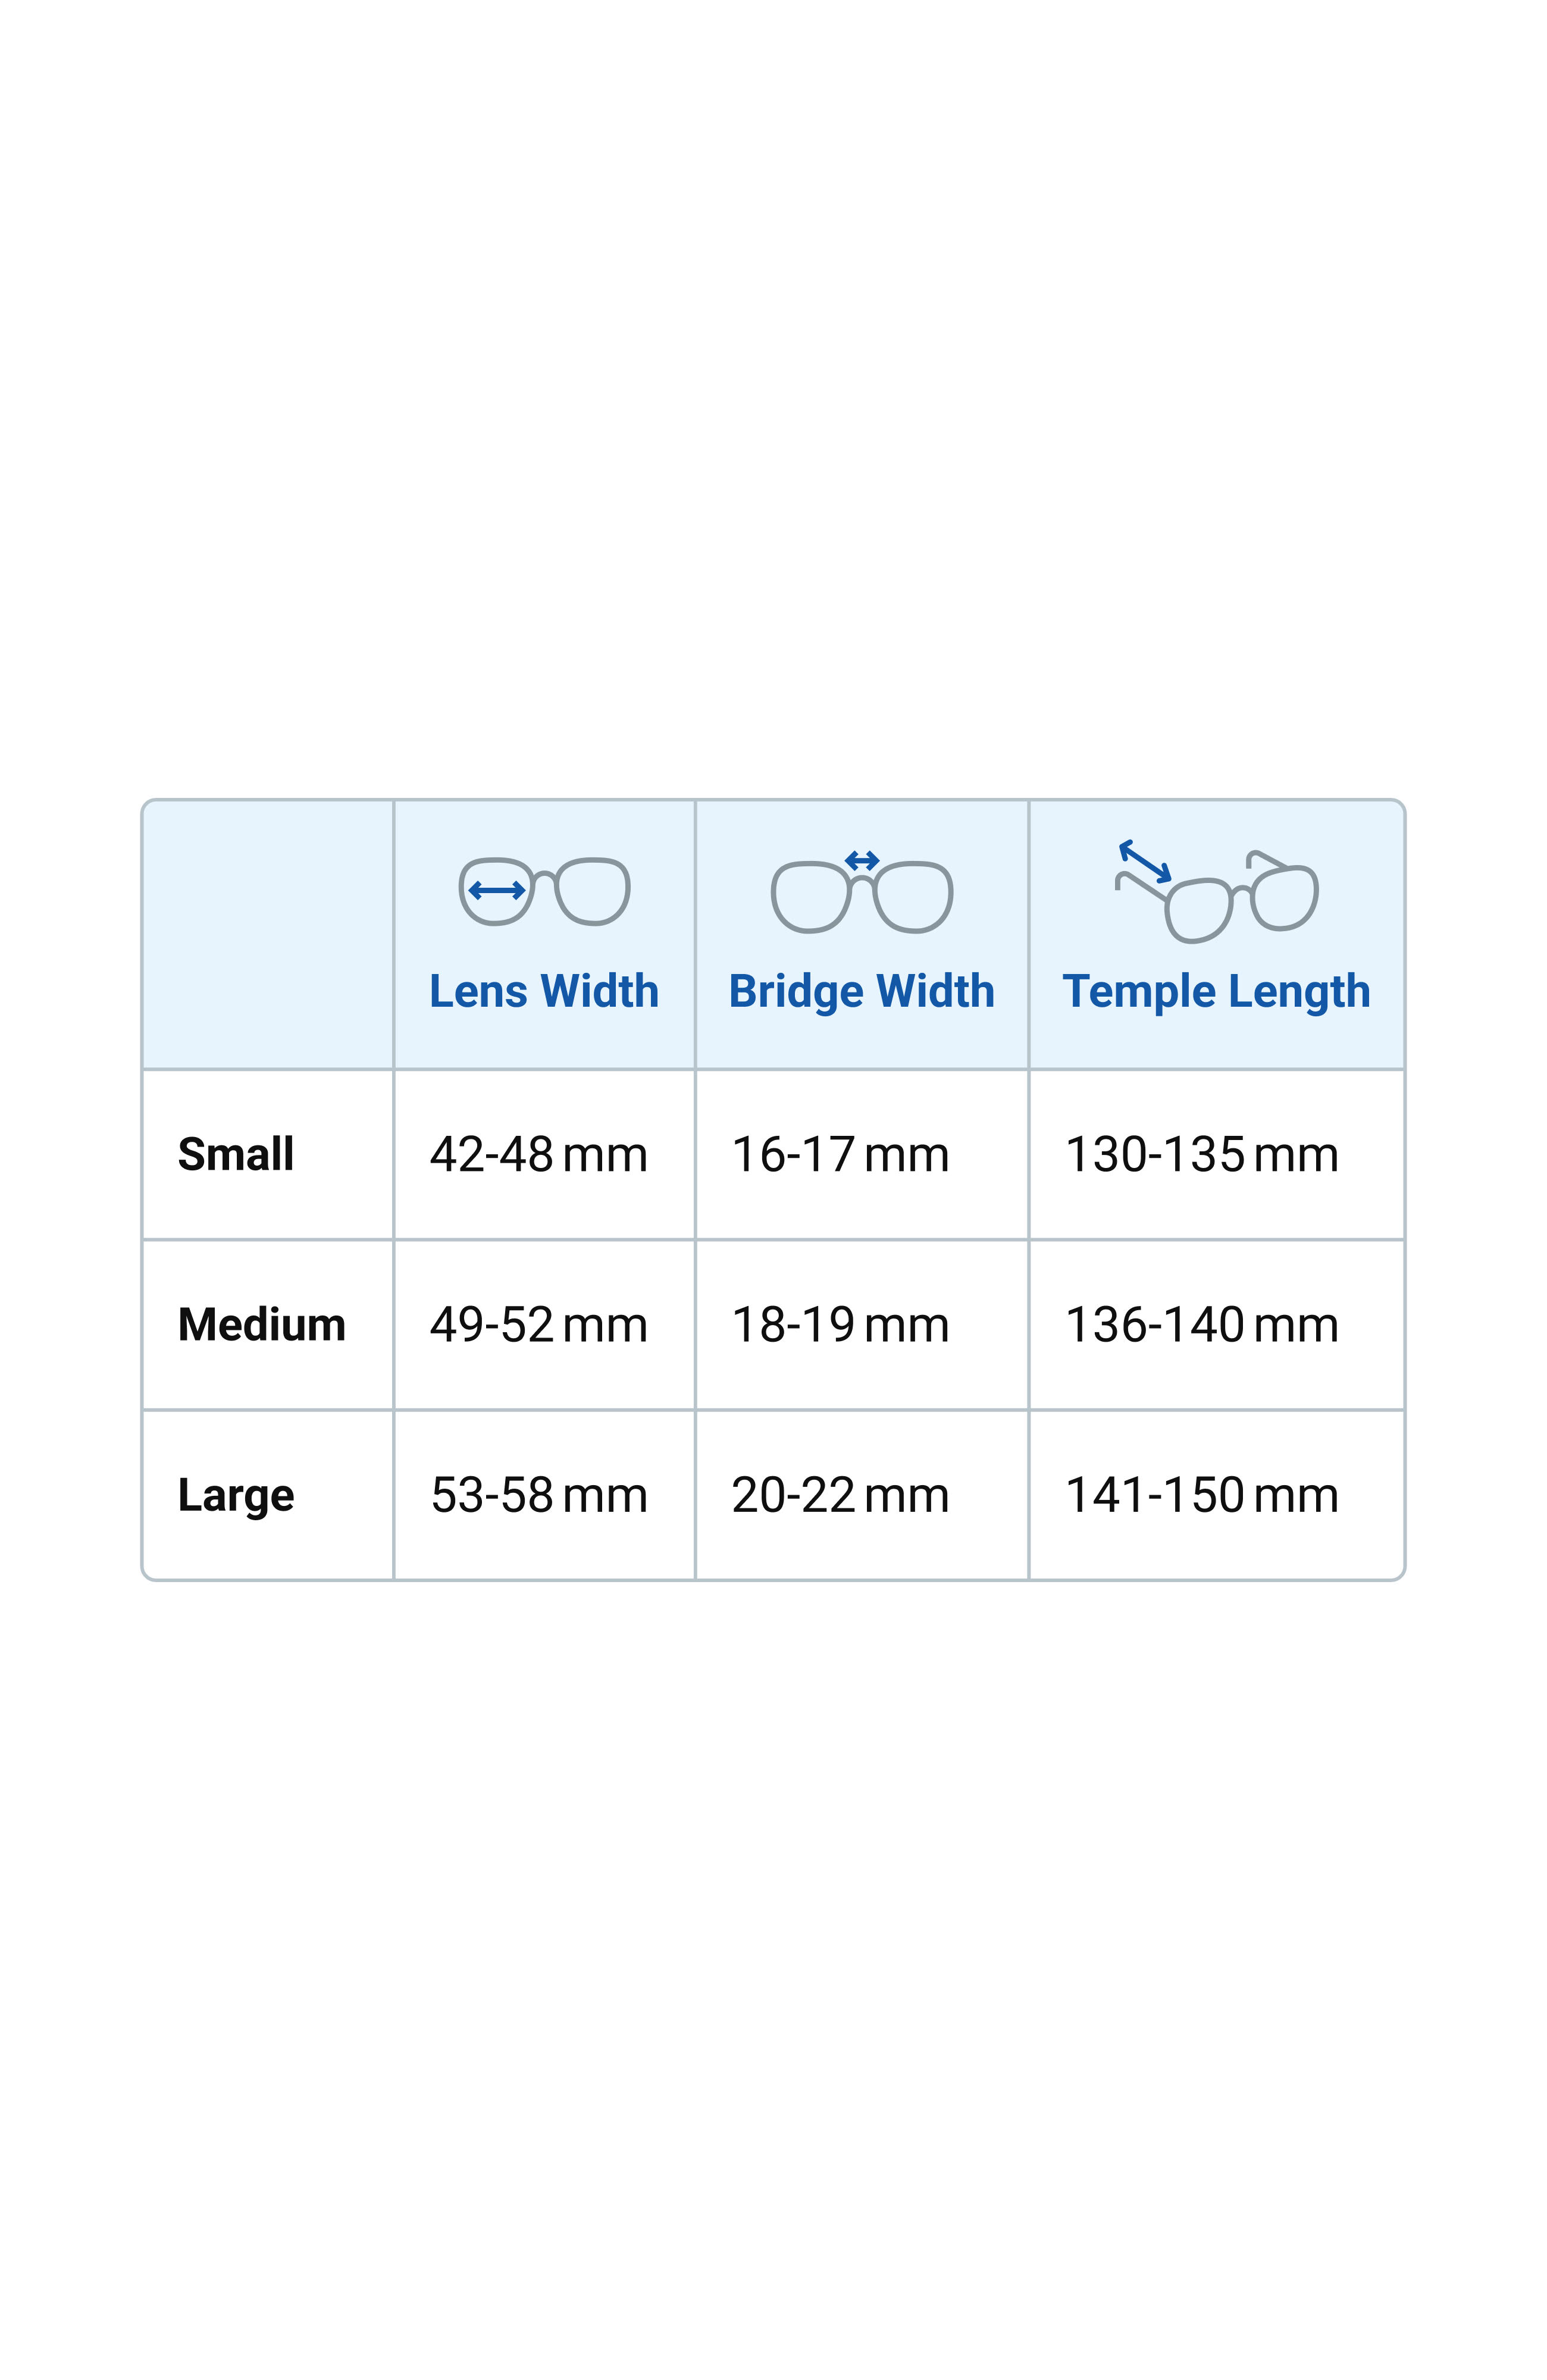Click the Temple Length glasses icon
This screenshot has height=2380, width=1547.
1216,891
